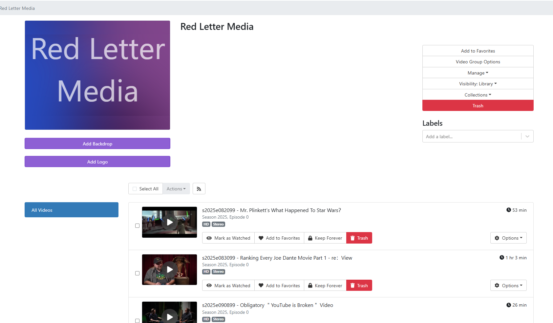Open the Collections menu

(x=478, y=95)
